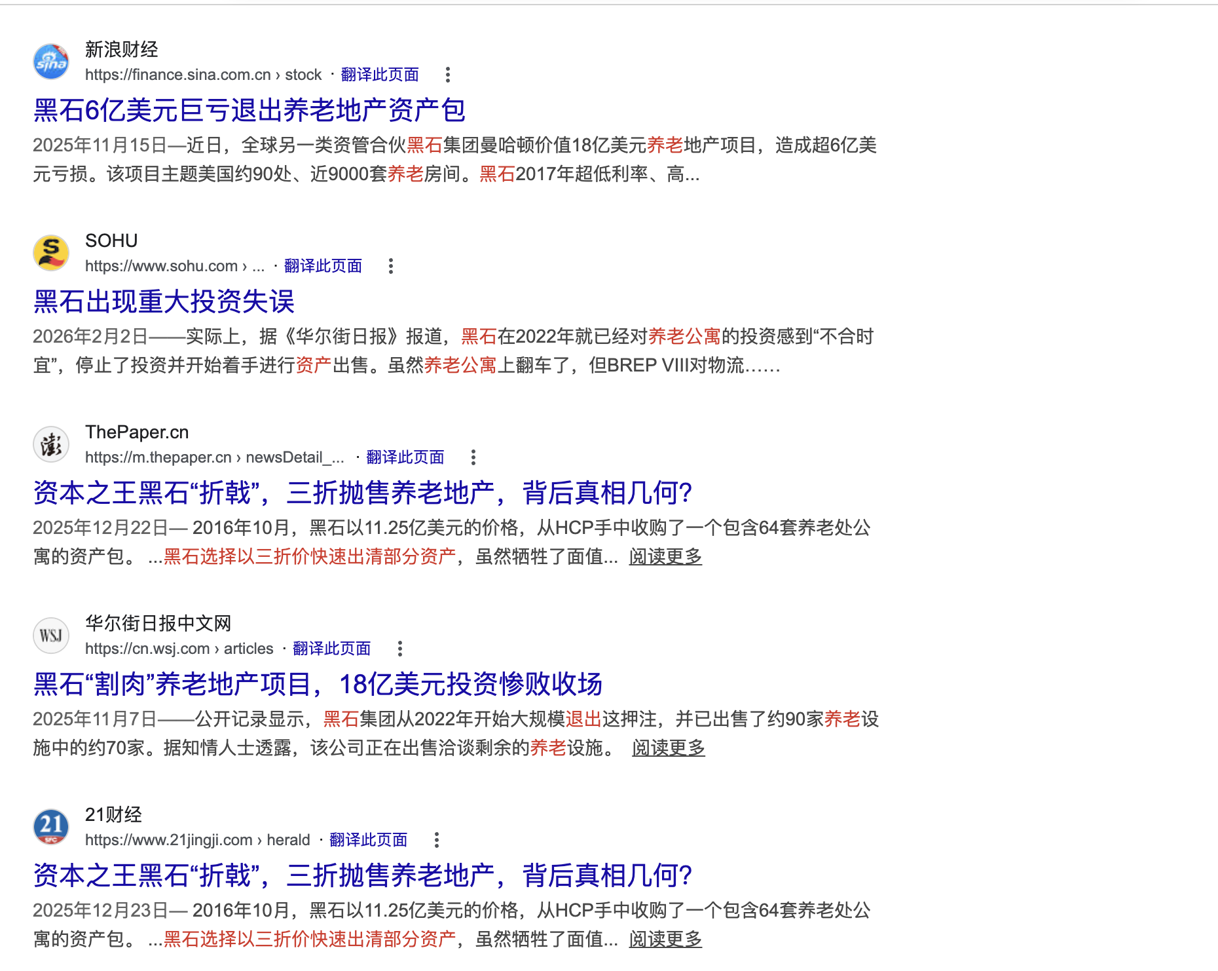1218x971 pixels.
Task: Click the site name ThePaper.cn
Action: click(137, 432)
